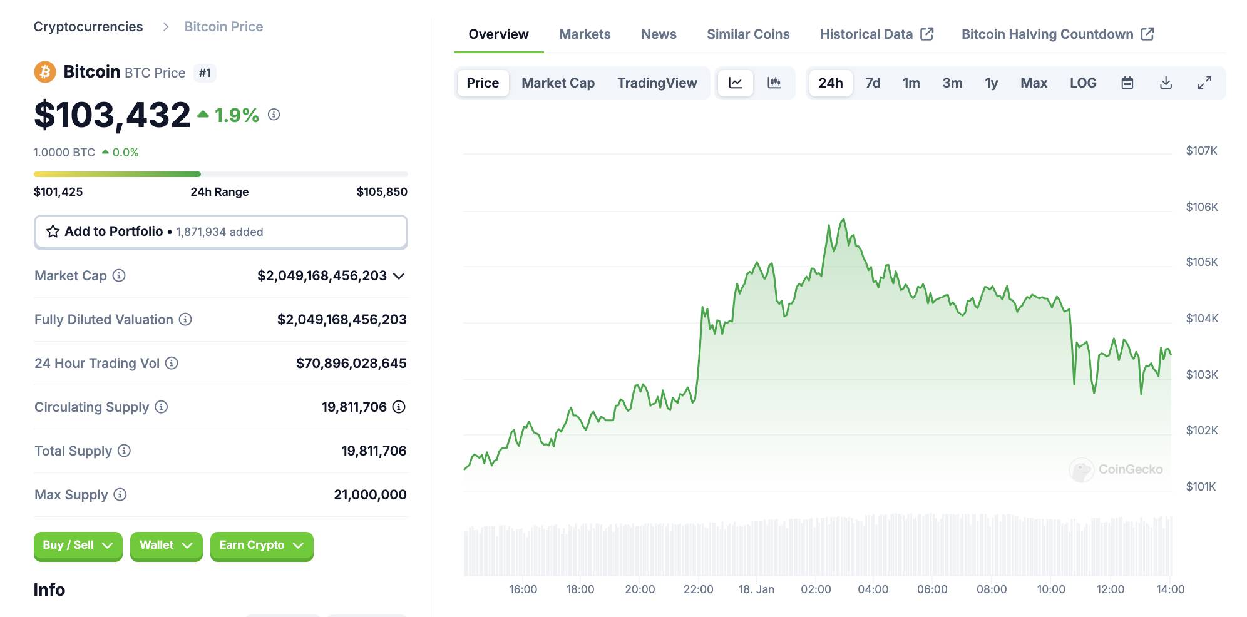Viewport: 1247px width, 617px height.
Task: Click the #1 rank badge
Action: coord(205,73)
